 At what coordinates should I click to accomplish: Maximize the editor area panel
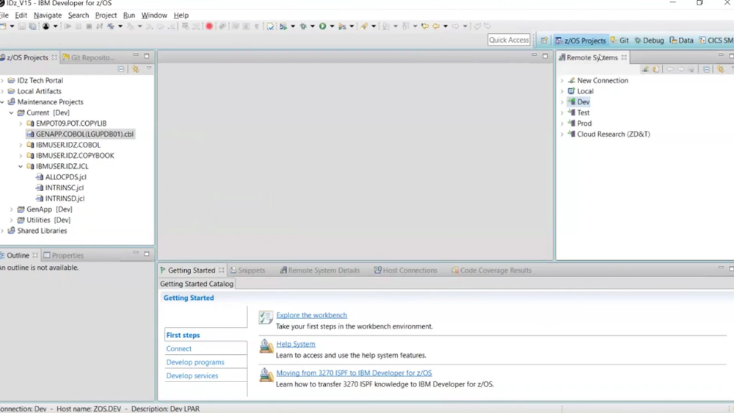[545, 56]
